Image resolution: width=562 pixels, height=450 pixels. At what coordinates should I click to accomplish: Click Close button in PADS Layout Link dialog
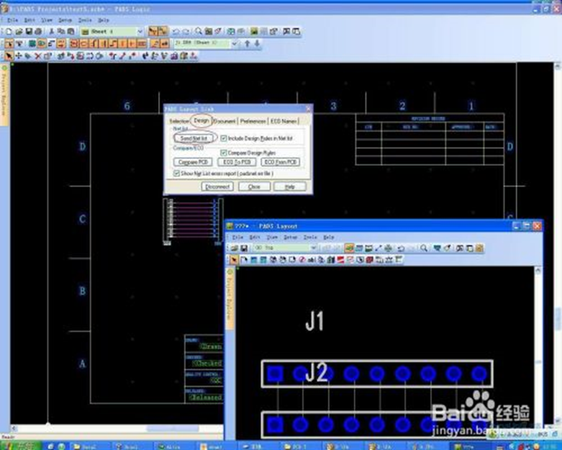click(x=254, y=186)
